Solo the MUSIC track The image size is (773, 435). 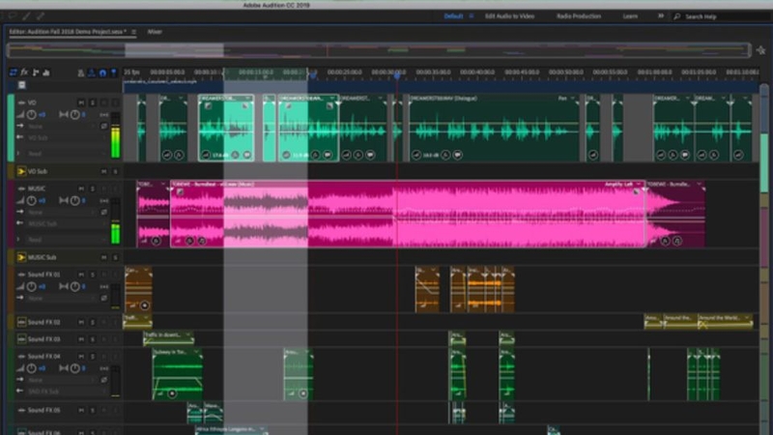coord(92,188)
